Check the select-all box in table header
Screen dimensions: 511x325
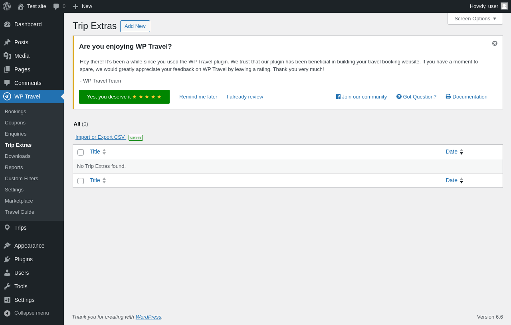pyautogui.click(x=81, y=152)
